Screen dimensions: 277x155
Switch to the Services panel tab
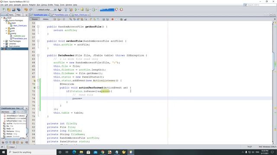(12, 15)
